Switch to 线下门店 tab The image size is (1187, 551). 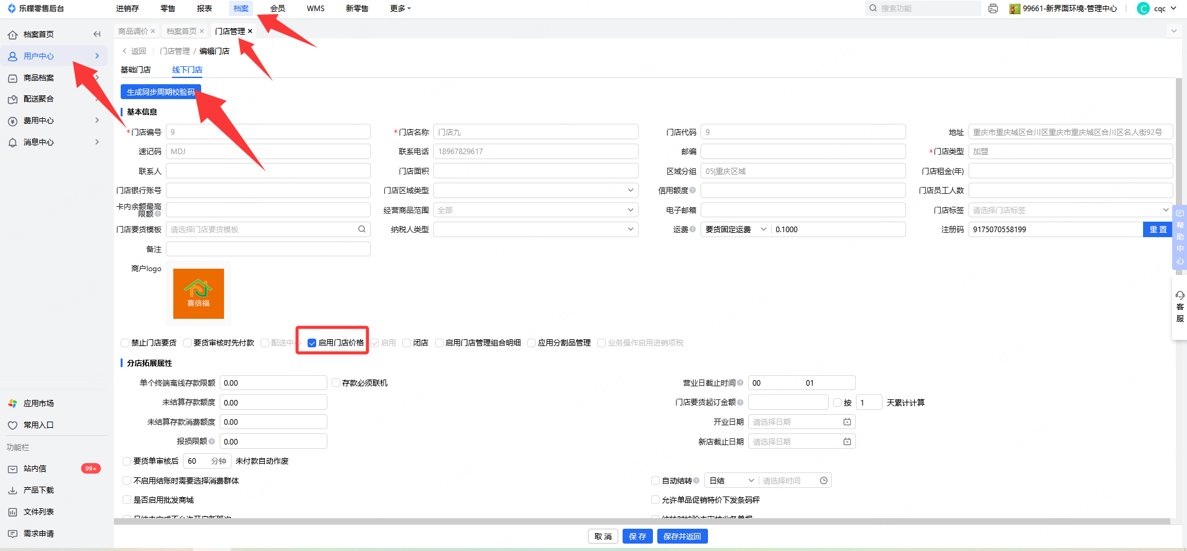pos(187,70)
